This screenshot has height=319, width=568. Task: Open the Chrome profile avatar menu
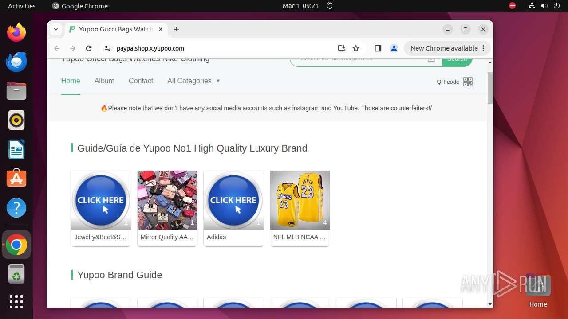coord(394,48)
